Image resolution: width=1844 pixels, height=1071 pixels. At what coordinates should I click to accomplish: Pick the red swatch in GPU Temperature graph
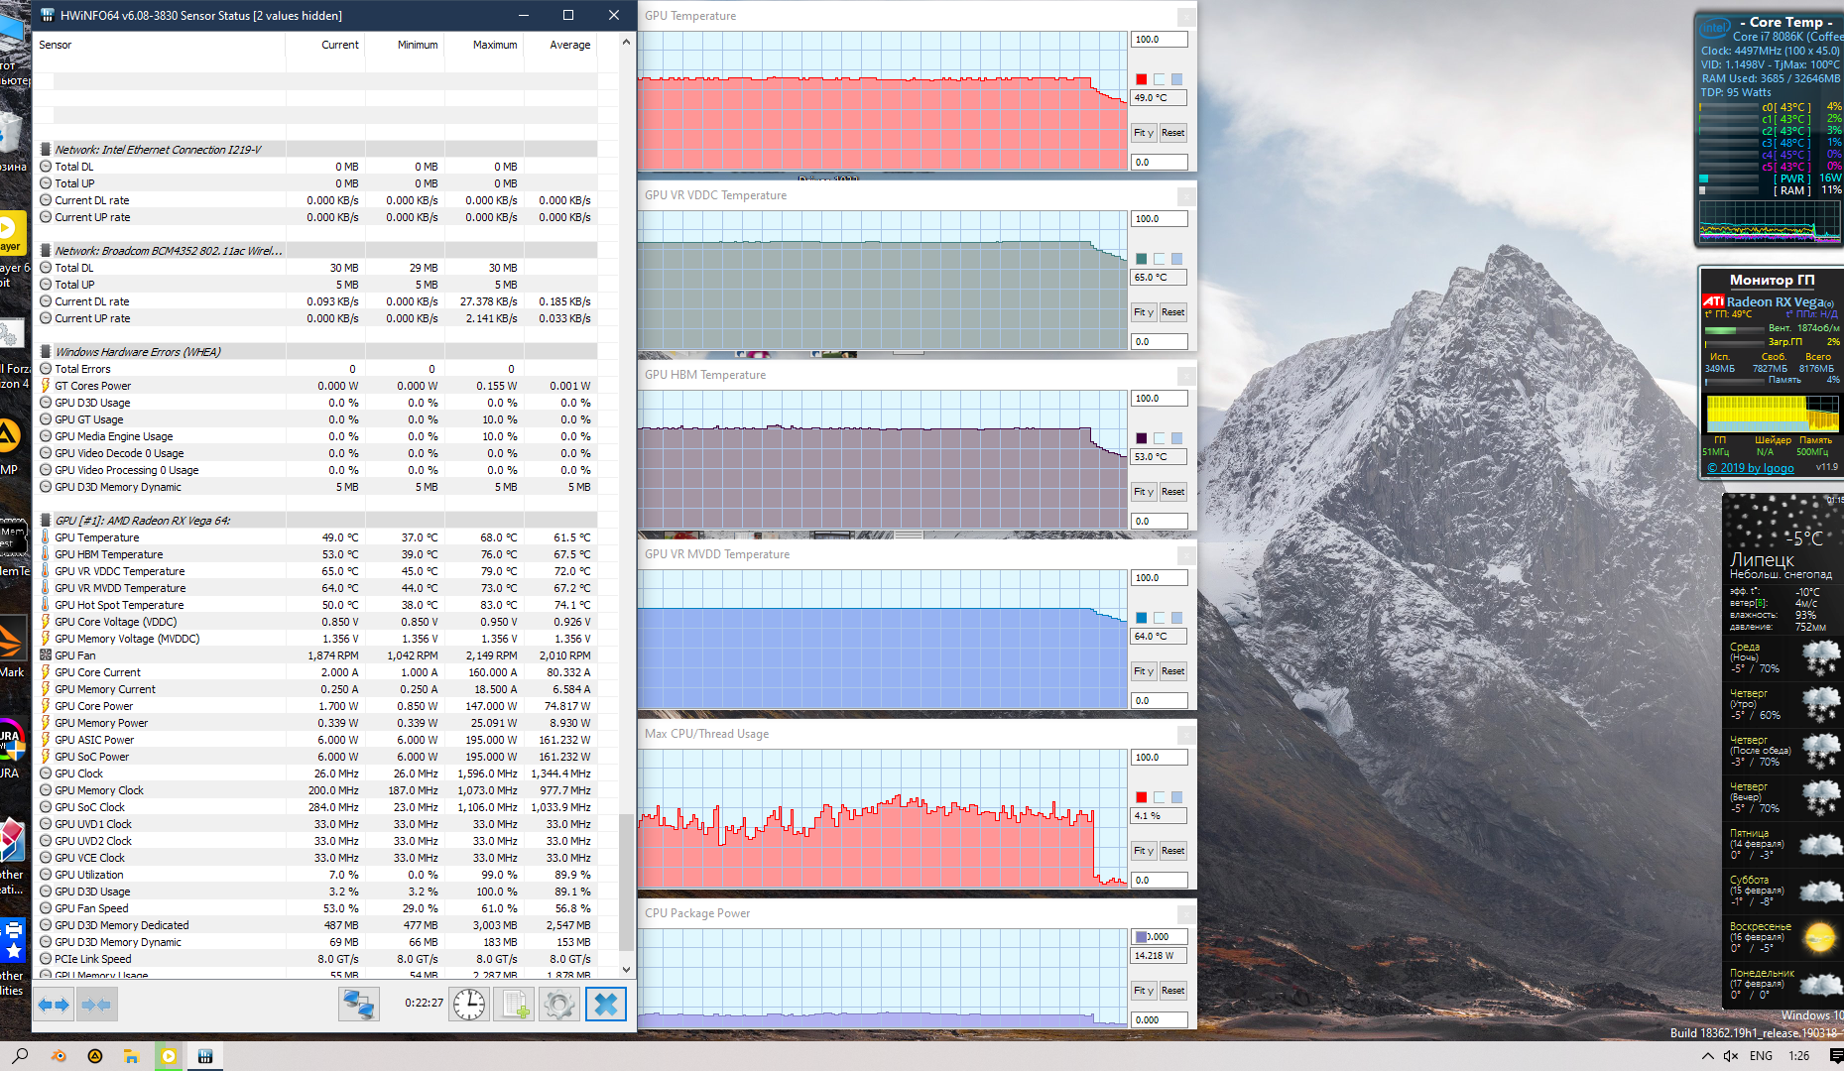[x=1142, y=79]
